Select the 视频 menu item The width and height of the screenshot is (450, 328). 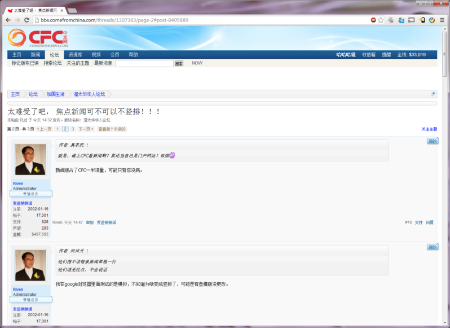coord(96,55)
